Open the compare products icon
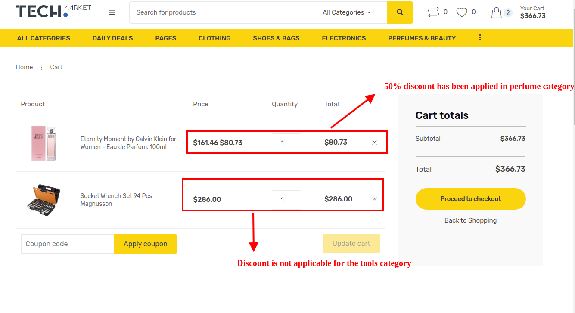Viewport: 575px width, 313px height. pyautogui.click(x=434, y=12)
